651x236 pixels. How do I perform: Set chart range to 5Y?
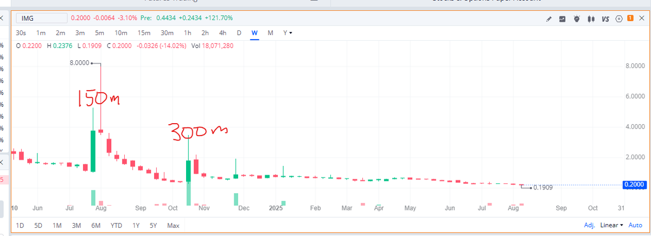153,225
